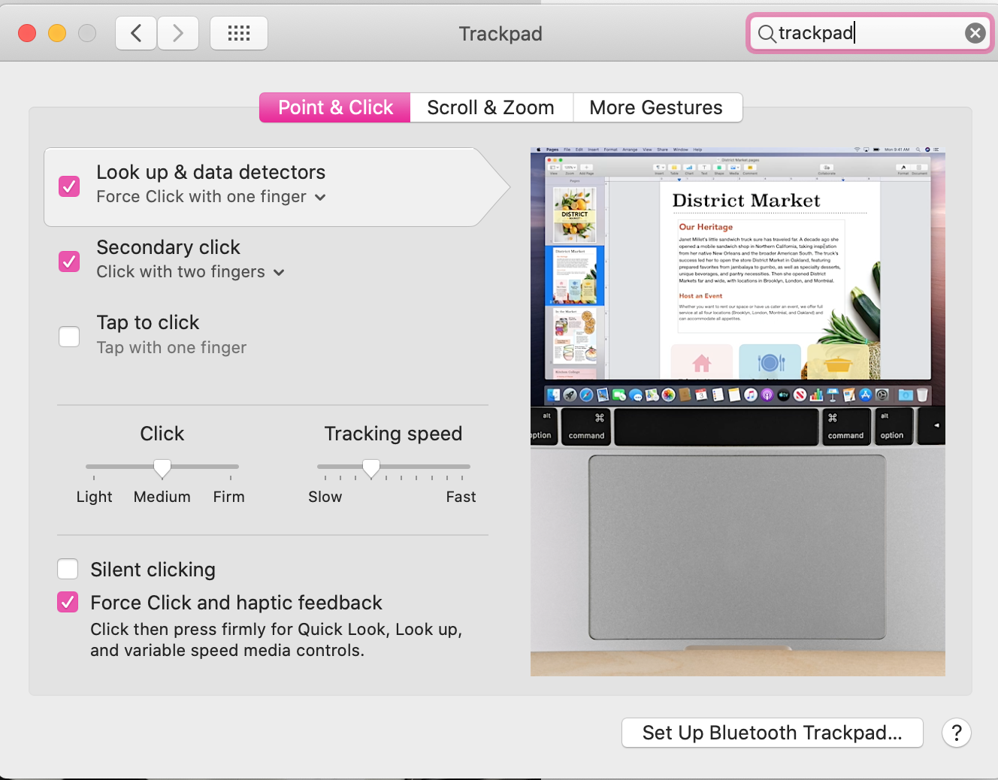Open Help via the question mark button
998x780 pixels.
[x=956, y=733]
